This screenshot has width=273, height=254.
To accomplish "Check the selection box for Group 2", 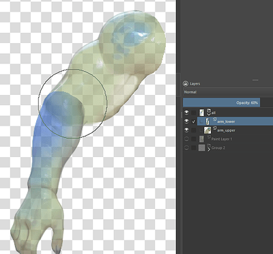I will [x=194, y=148].
